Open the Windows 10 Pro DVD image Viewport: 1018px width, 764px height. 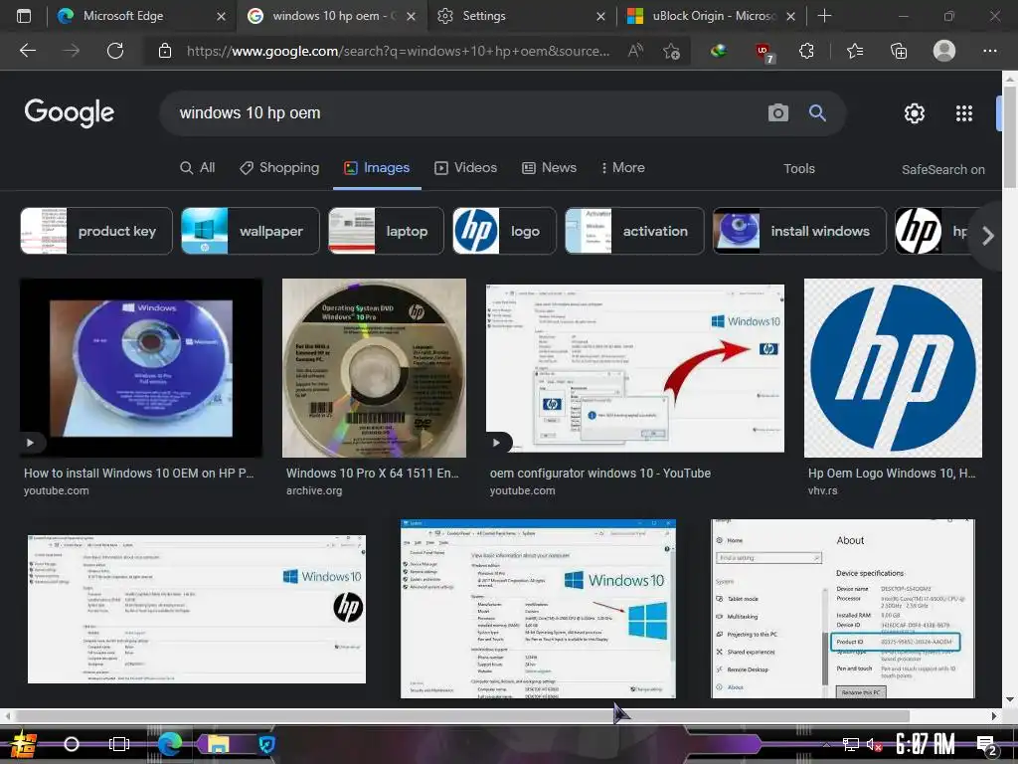coord(374,368)
